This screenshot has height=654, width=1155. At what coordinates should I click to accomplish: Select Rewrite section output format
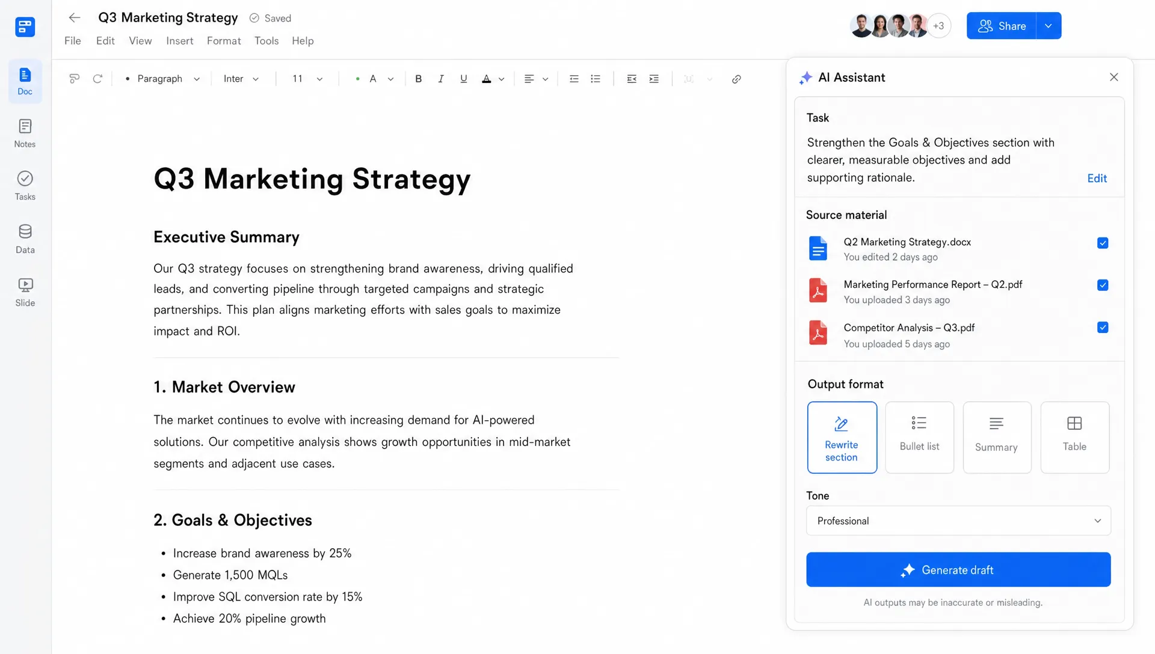[842, 438]
